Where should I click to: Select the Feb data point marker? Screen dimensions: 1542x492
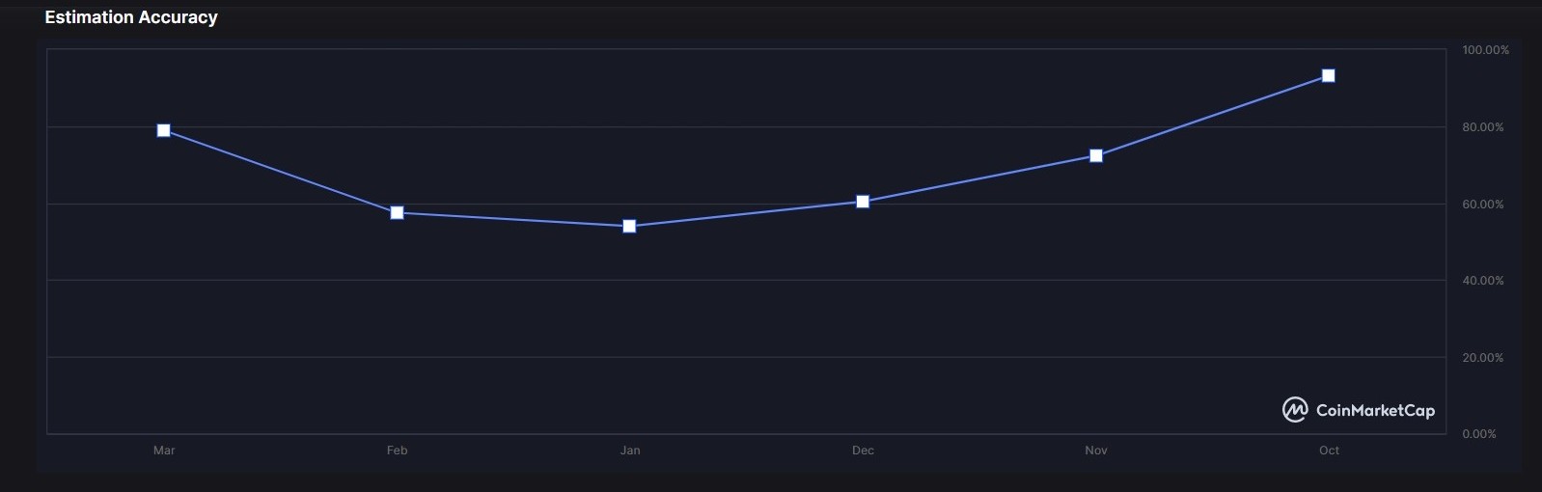pos(397,212)
